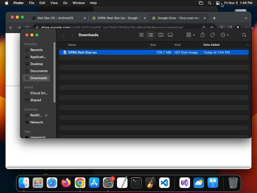Open Visual Studio Code from the Dock
Screen dimensions: 257x193
164,183
